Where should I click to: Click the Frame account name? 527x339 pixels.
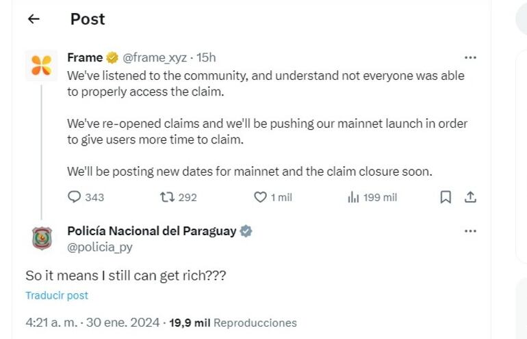click(x=85, y=58)
